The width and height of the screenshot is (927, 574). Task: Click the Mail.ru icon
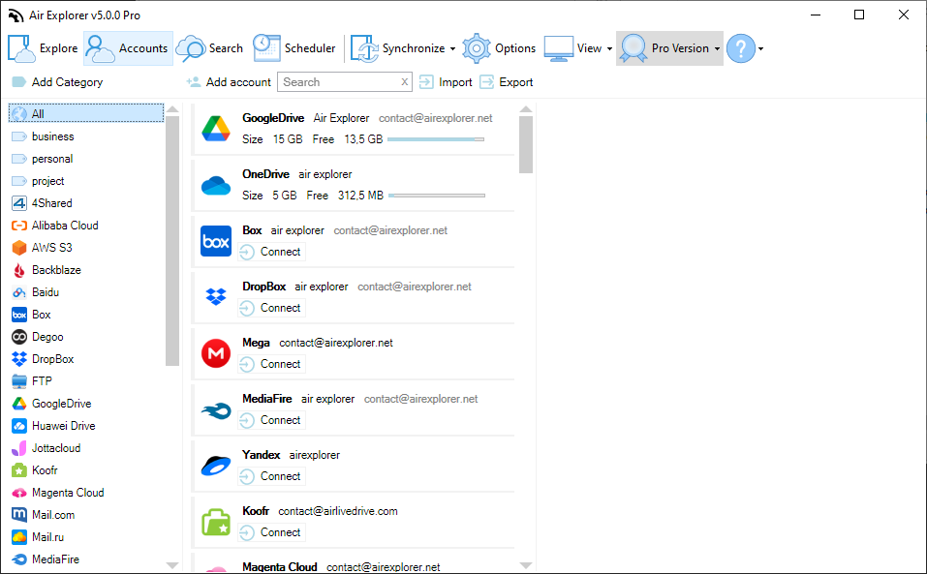pyautogui.click(x=19, y=537)
